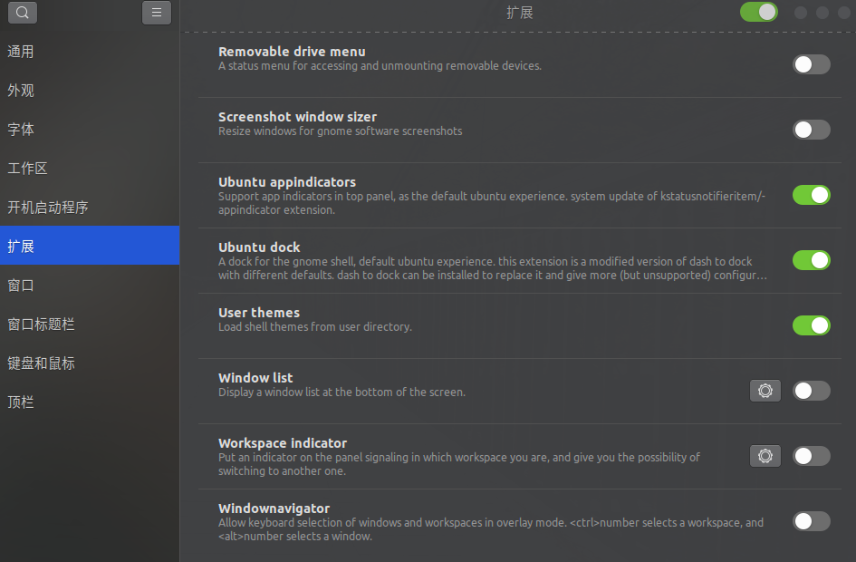Click the Windownavigator title text
The width and height of the screenshot is (856, 562).
click(274, 508)
